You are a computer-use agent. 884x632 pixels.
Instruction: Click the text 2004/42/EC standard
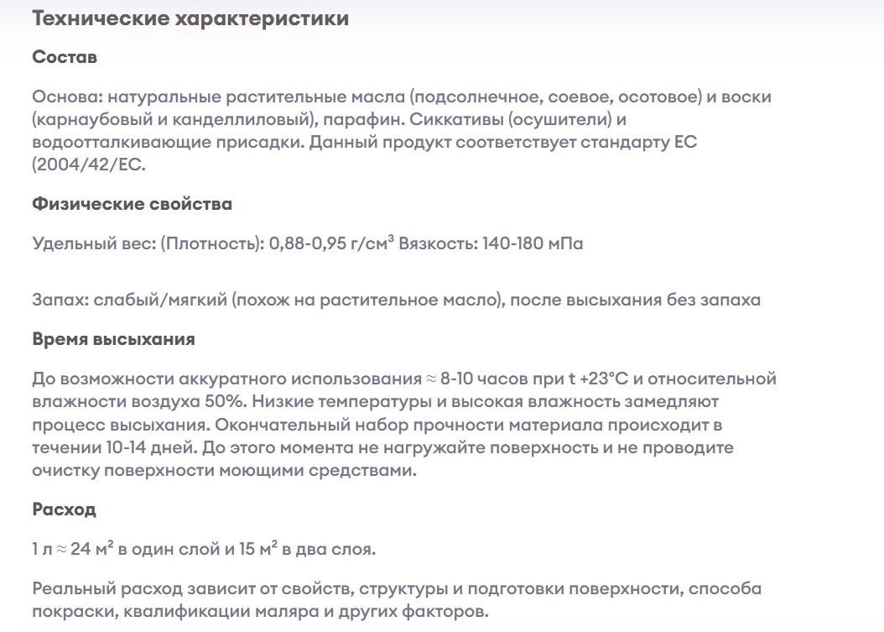(89, 165)
